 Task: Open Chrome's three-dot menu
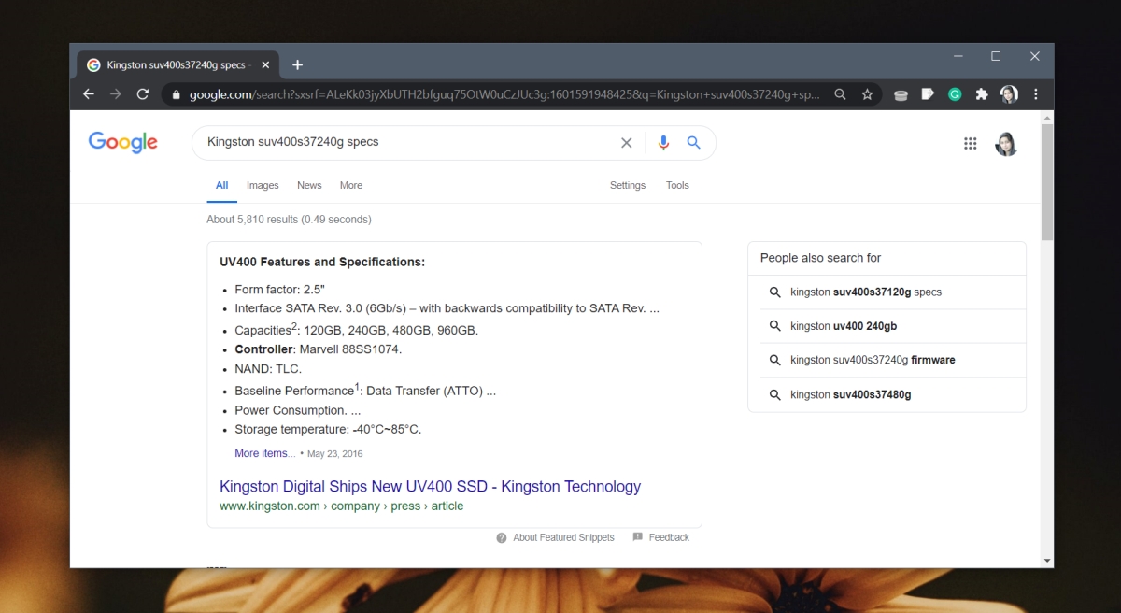[x=1034, y=94]
